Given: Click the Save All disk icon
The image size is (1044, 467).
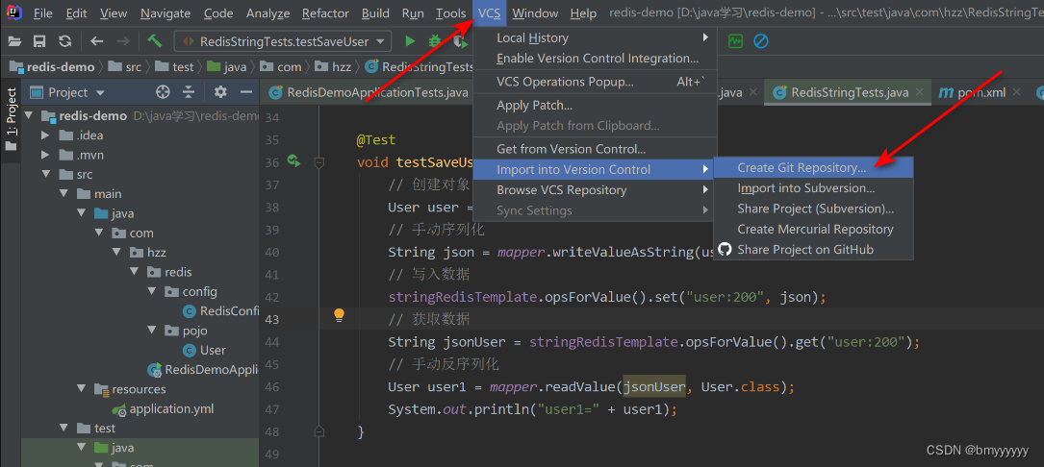Looking at the screenshot, I should tap(39, 41).
